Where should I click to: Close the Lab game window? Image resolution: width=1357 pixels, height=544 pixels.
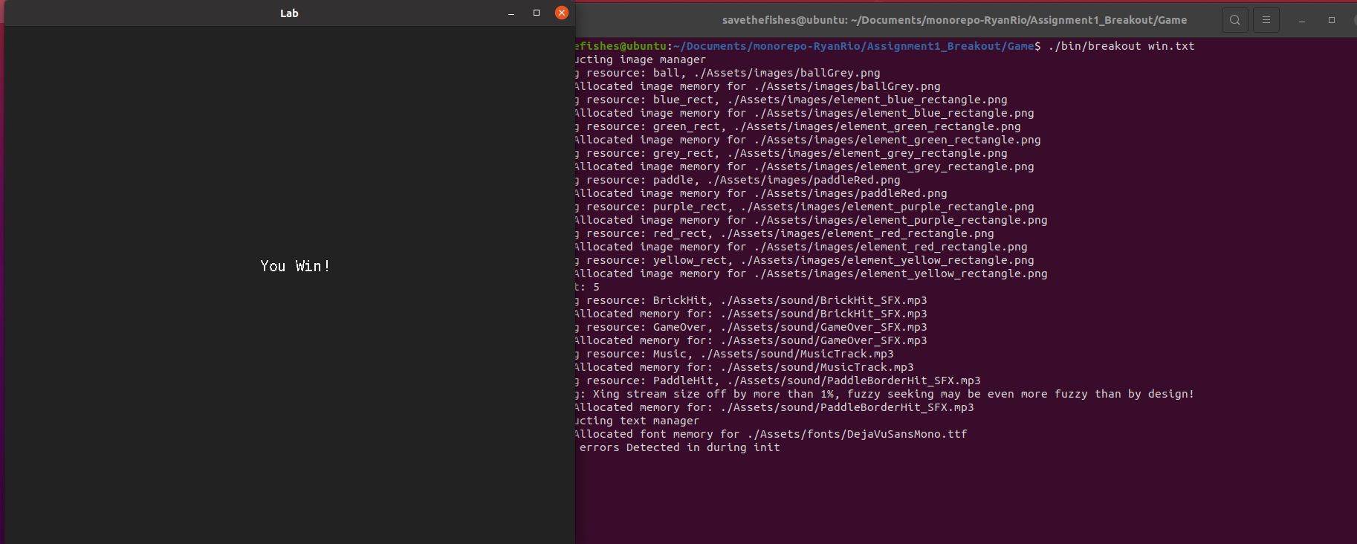(562, 13)
